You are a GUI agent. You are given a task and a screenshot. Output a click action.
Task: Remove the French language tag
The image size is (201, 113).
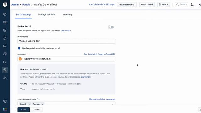click(29, 104)
